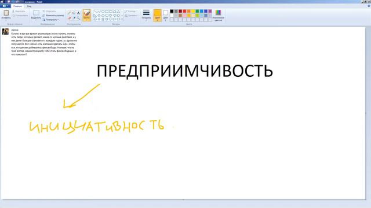This screenshot has width=371, height=208.
Task: Select the Pencil tool
Action: [70, 13]
